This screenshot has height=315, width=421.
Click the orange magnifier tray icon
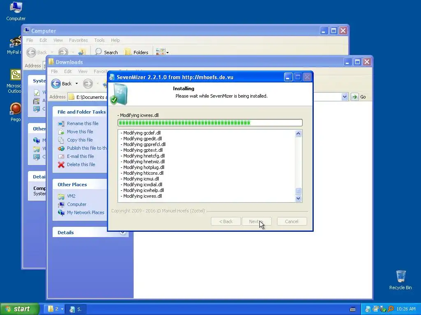(x=391, y=309)
